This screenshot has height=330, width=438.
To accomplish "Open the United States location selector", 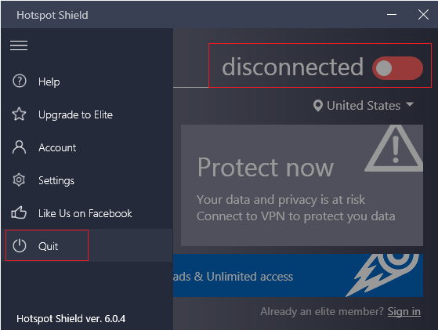I will click(x=364, y=106).
